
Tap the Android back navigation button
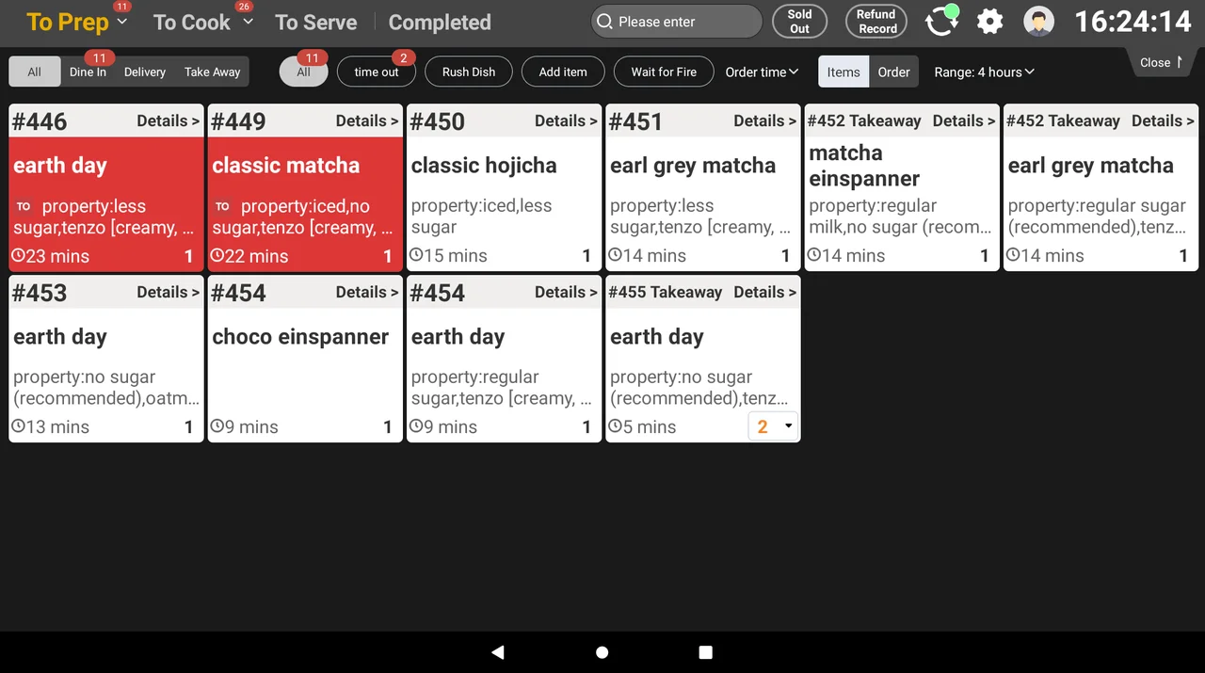click(x=498, y=652)
